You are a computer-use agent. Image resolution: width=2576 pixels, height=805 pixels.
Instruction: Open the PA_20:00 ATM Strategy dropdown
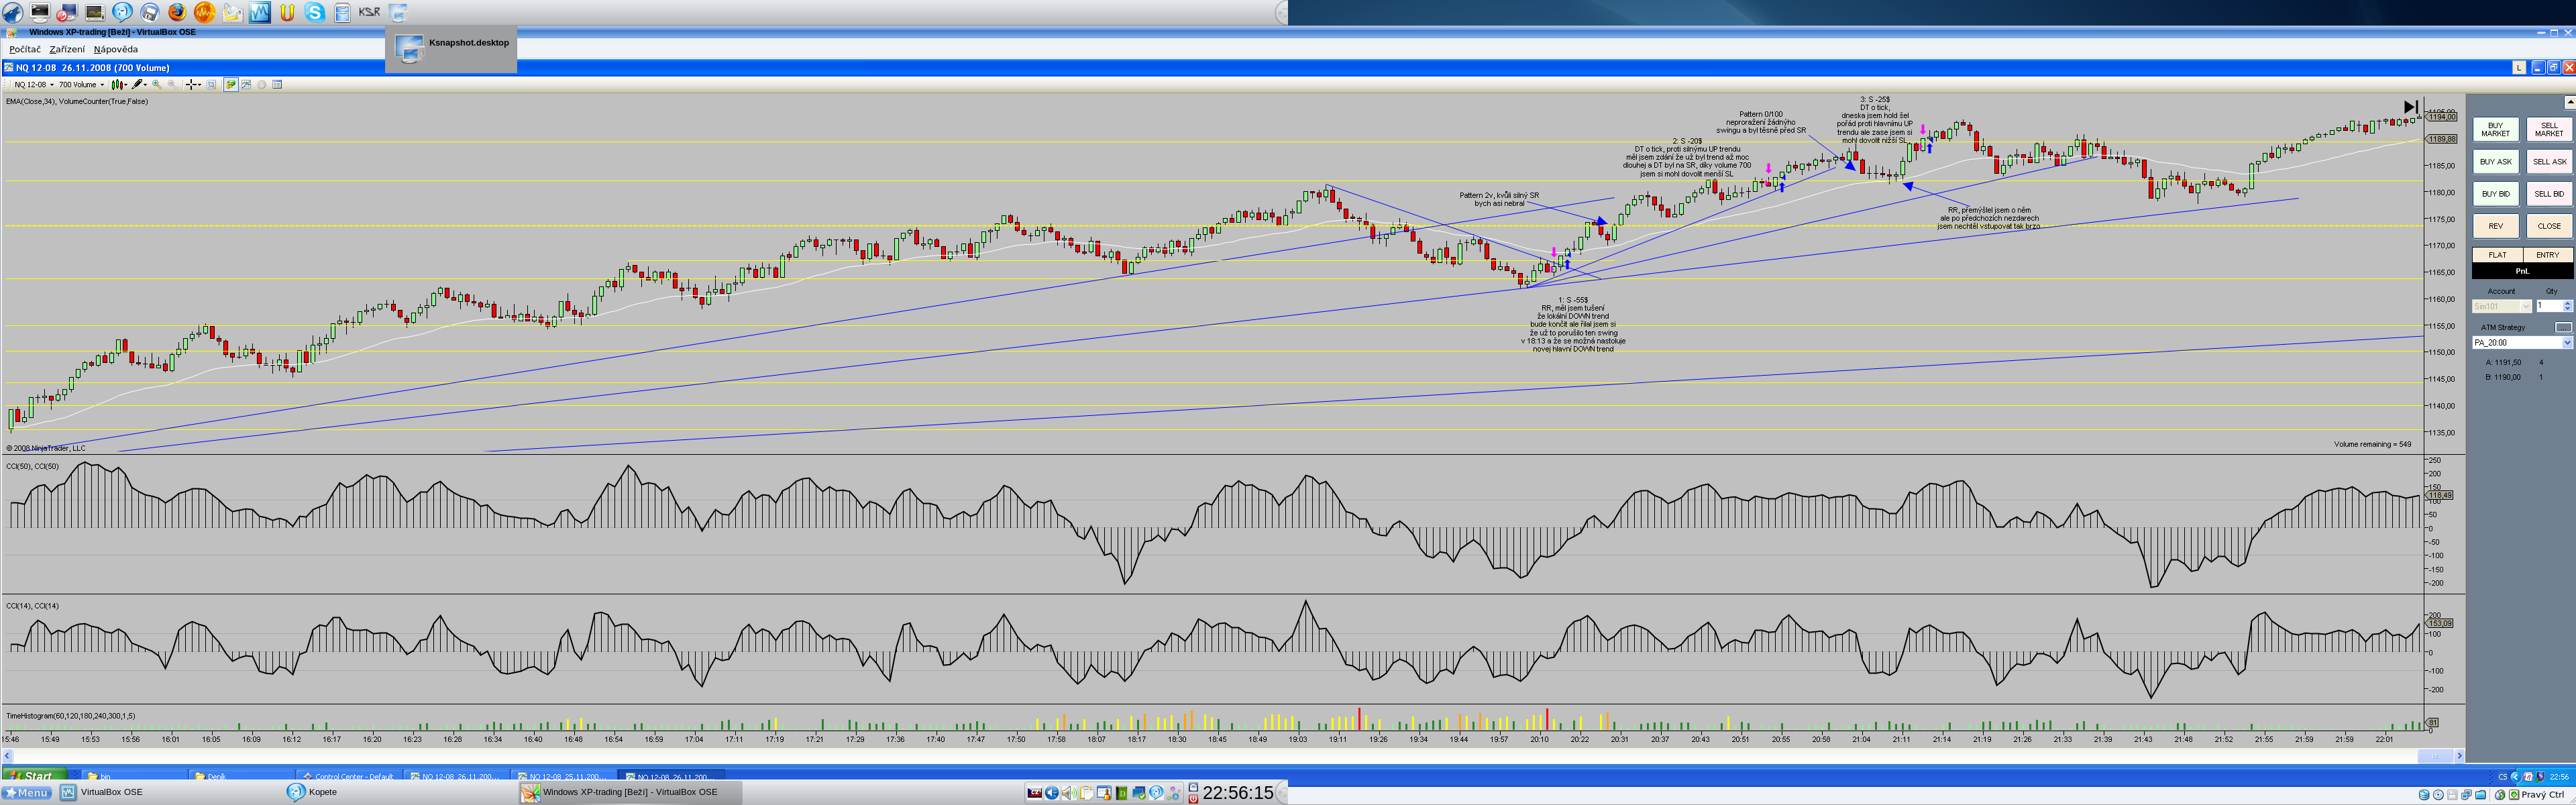(x=2521, y=342)
